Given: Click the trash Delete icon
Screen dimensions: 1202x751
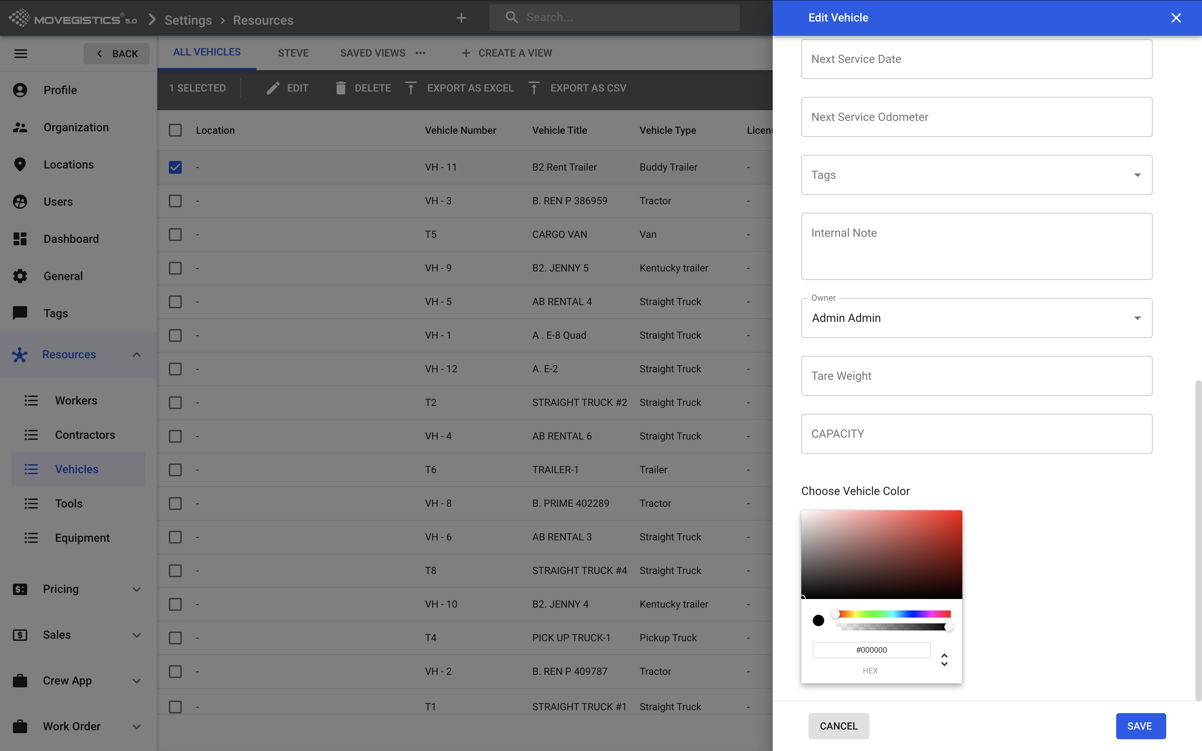Looking at the screenshot, I should click(x=340, y=88).
